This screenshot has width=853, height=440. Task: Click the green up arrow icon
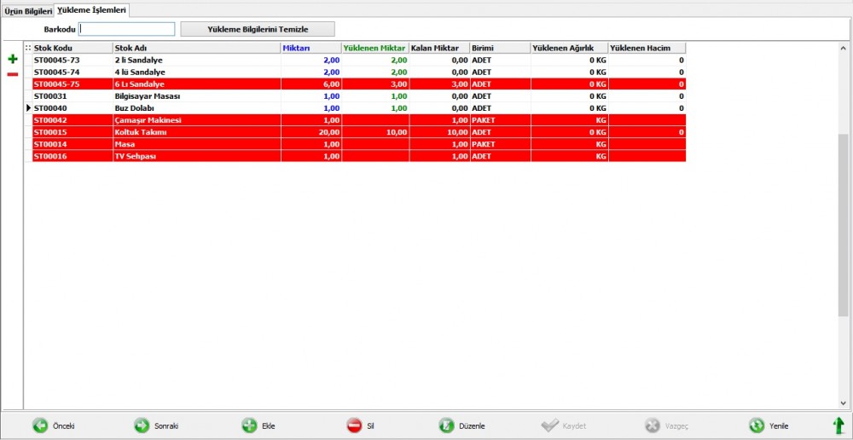point(838,426)
